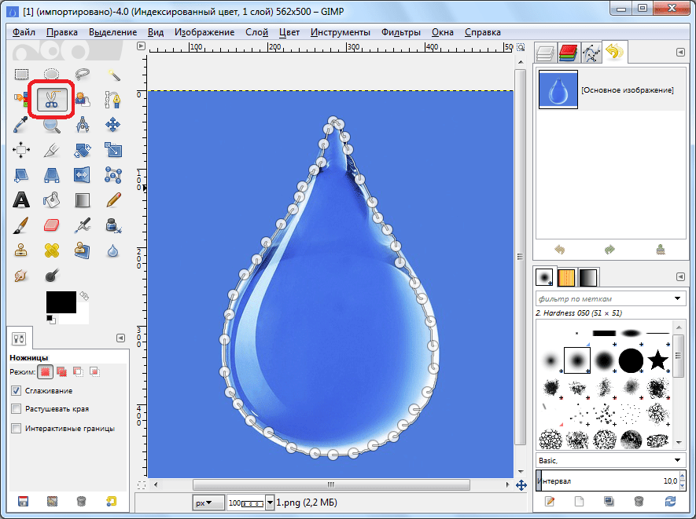The width and height of the screenshot is (696, 519).
Task: Pick the Text tool
Action: 21,199
